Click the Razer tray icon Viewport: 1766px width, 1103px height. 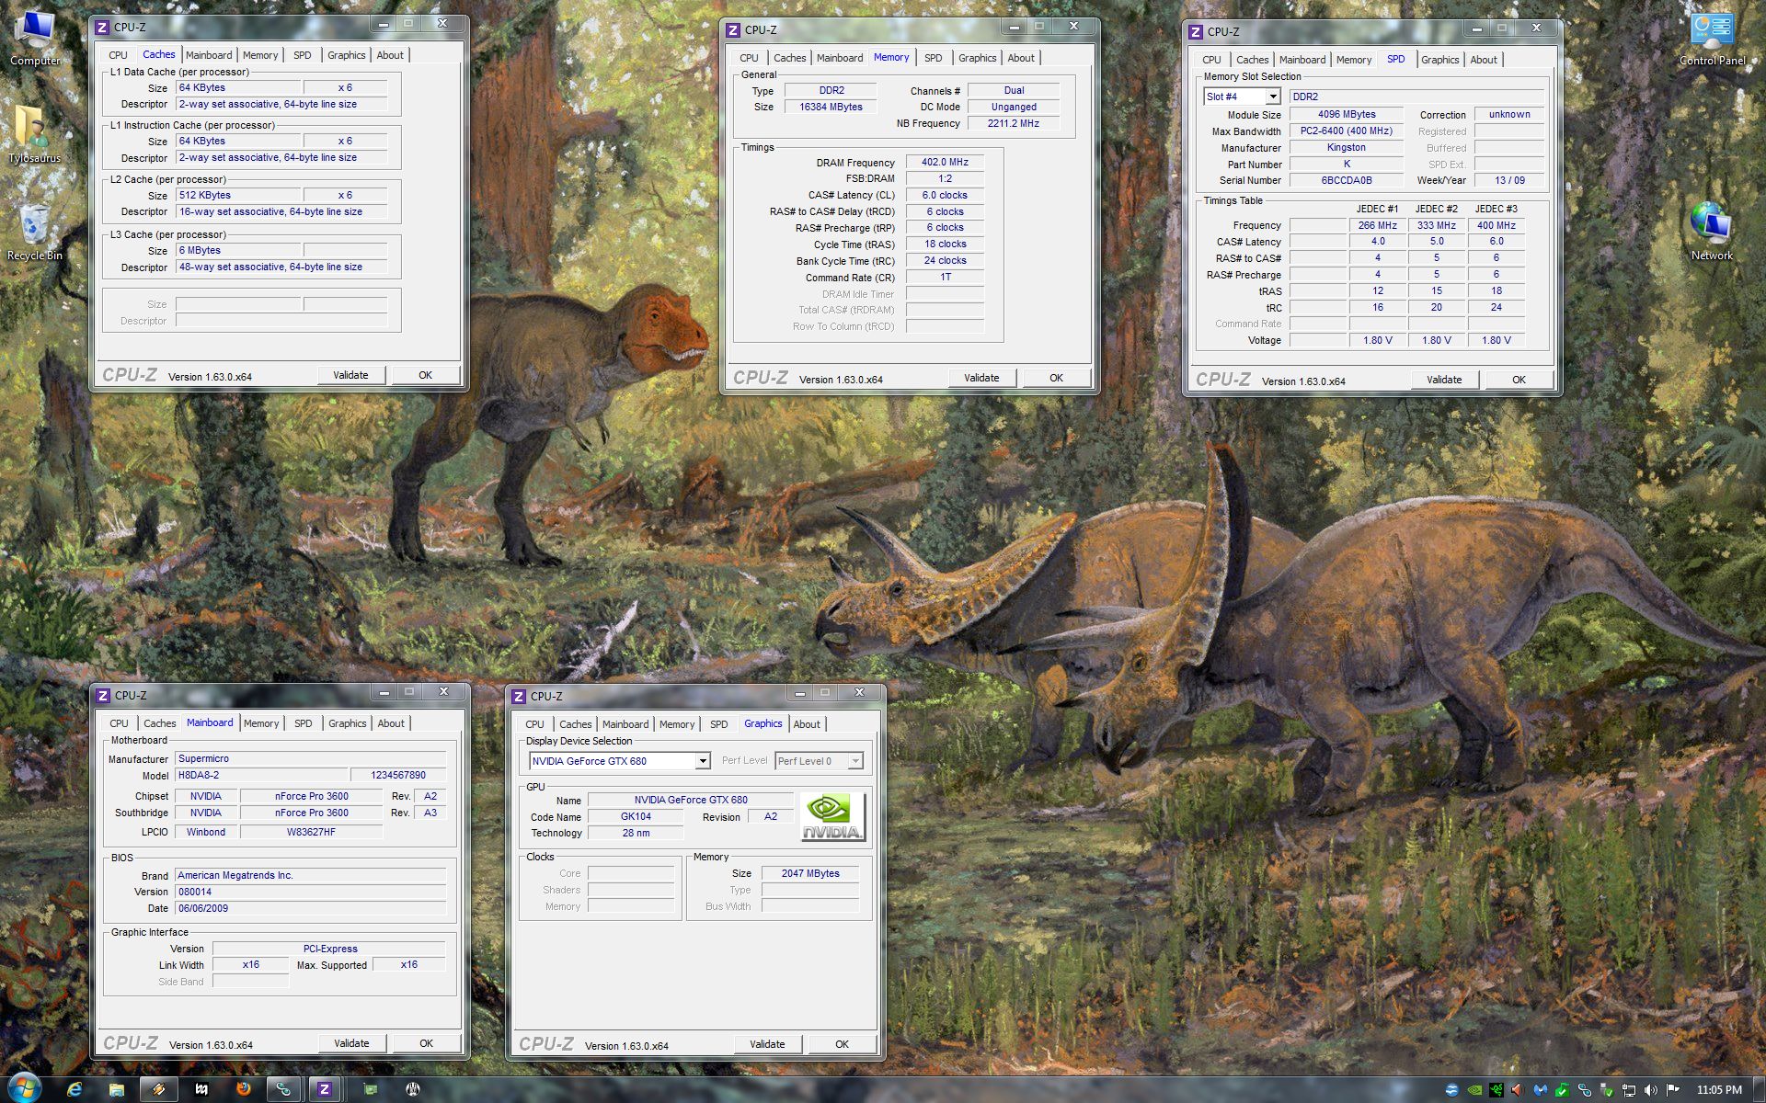click(x=1497, y=1090)
